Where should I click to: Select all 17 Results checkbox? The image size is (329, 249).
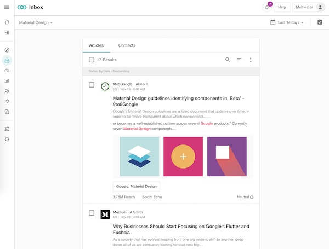(92, 60)
